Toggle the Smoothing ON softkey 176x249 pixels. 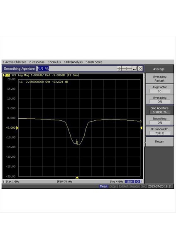pyautogui.click(x=159, y=120)
